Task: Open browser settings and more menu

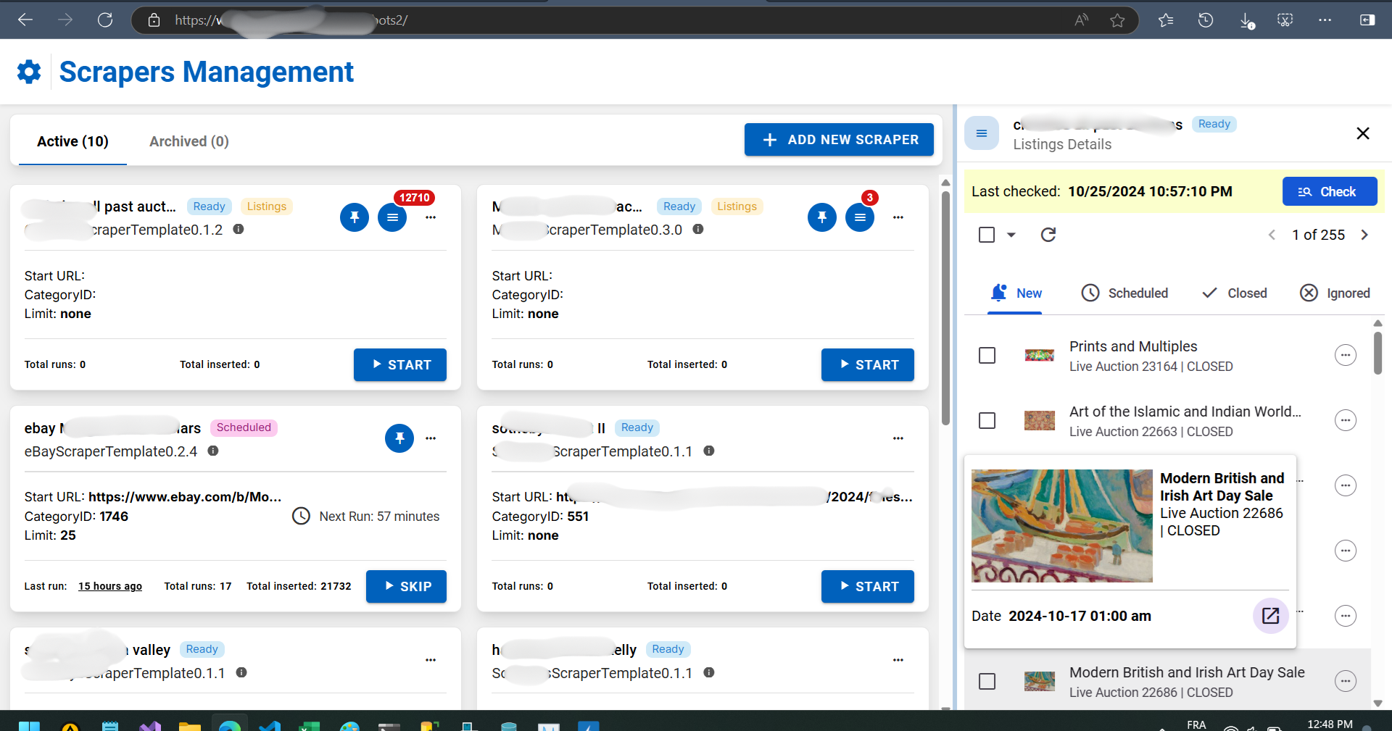Action: coord(1325,20)
